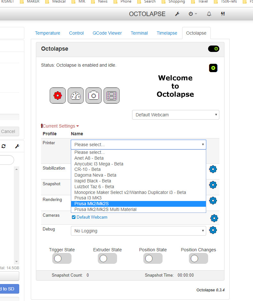Choose Prusa Mk2/Mk2S printer

click(139, 204)
